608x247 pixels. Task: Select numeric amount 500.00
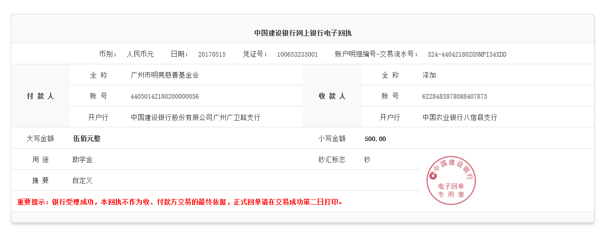tap(375, 139)
